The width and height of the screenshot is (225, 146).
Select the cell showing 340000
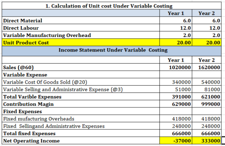(x=176, y=82)
